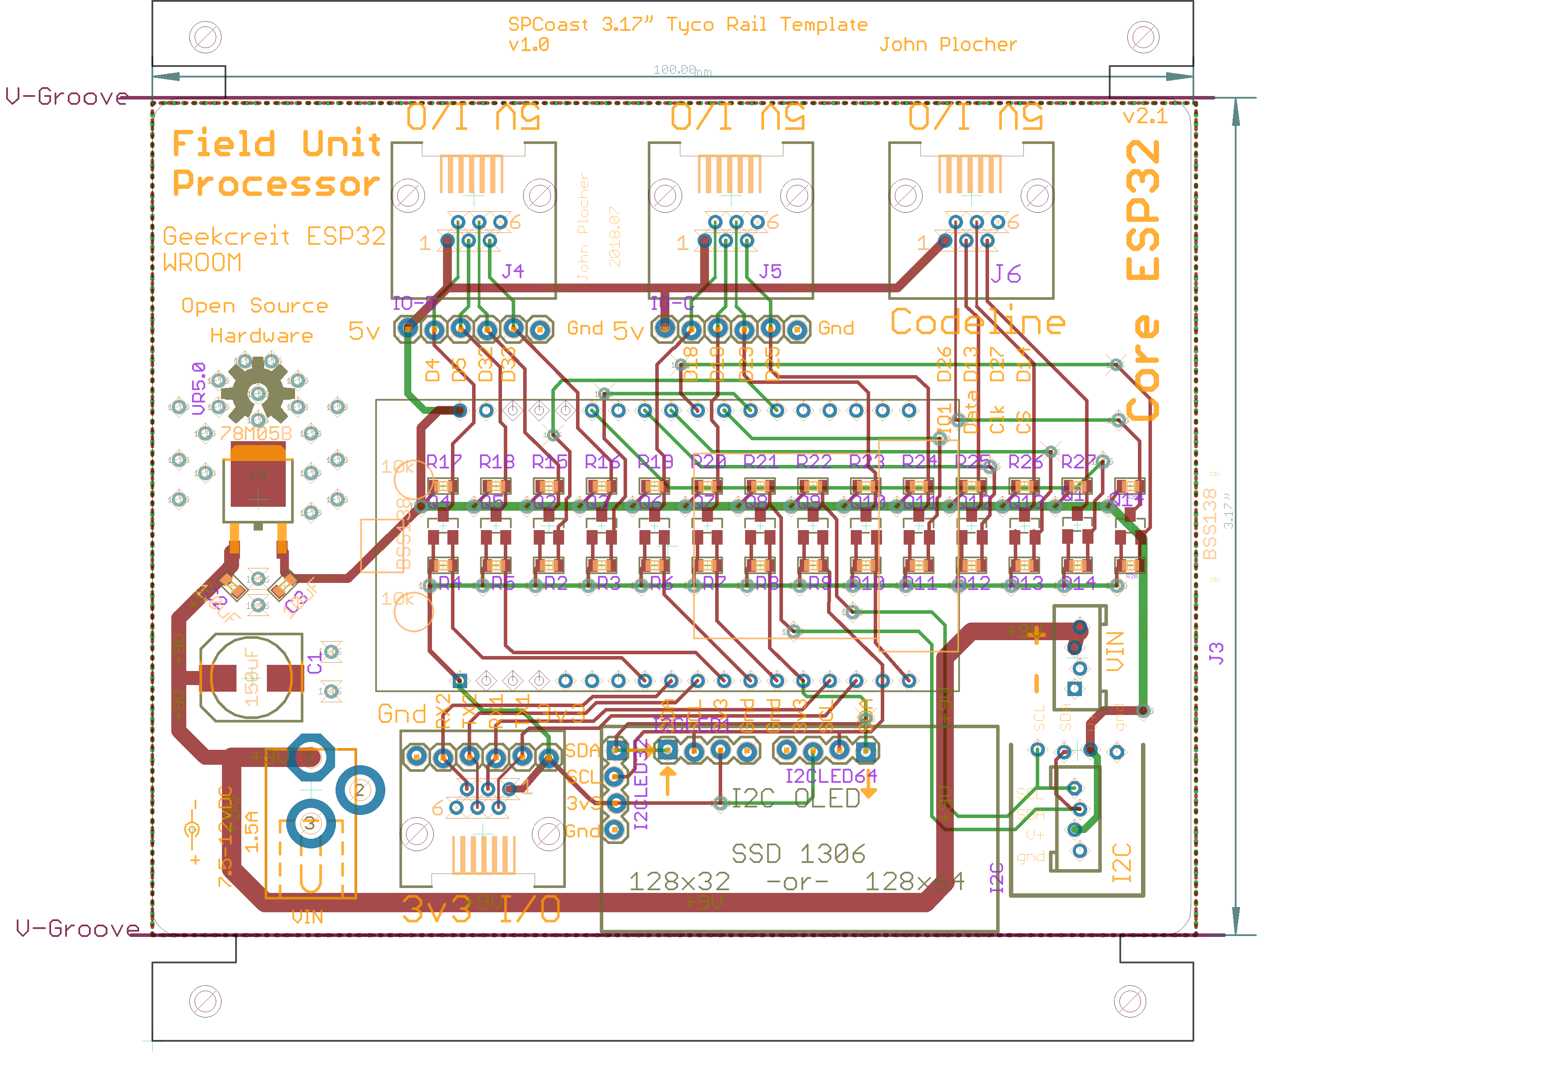Screen dimensions: 1558x1069
Task: Click the bottom-left mounting hole on the rail template
Action: pyautogui.click(x=205, y=1001)
